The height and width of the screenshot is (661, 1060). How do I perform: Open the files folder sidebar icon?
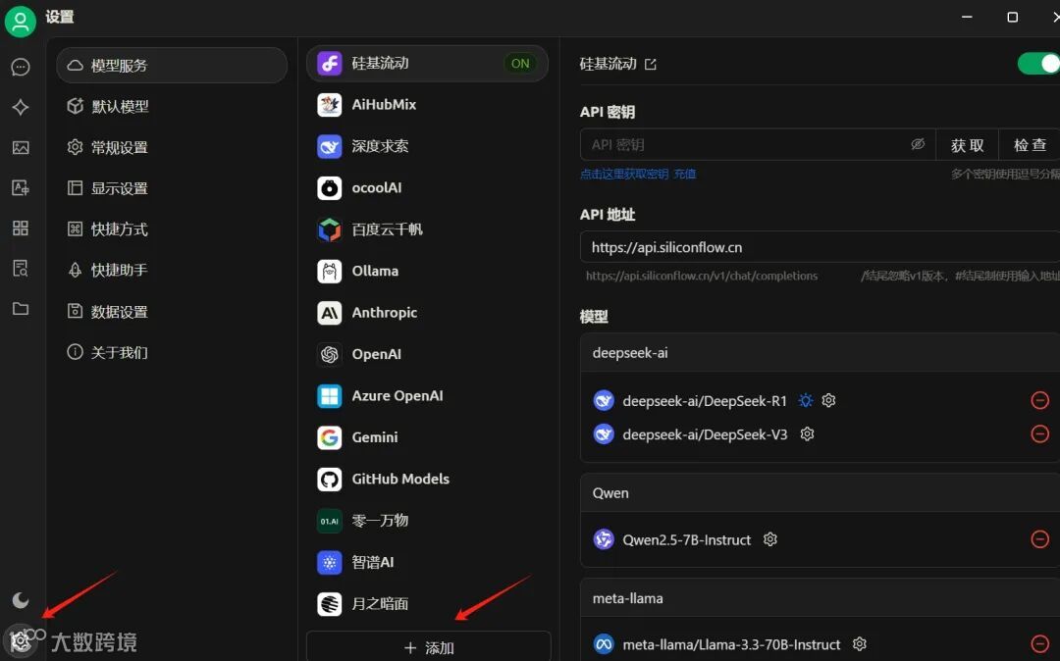click(x=21, y=309)
